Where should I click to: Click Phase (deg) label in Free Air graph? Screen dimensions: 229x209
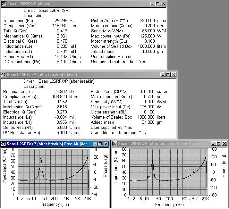point(105,166)
